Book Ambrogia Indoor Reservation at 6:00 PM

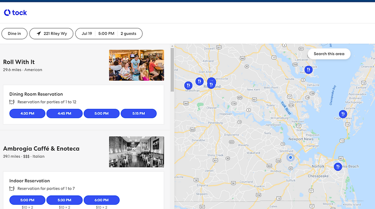(101, 200)
